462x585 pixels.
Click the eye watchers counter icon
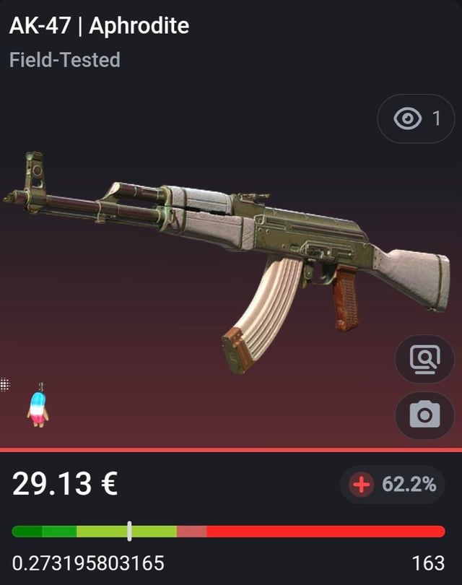pos(407,118)
